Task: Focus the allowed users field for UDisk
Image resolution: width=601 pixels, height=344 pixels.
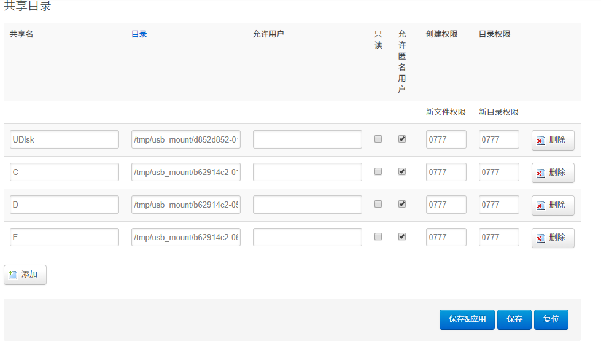Action: click(307, 139)
